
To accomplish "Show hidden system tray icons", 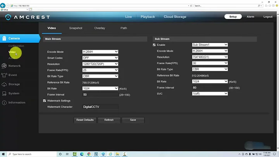I will 239,154.
